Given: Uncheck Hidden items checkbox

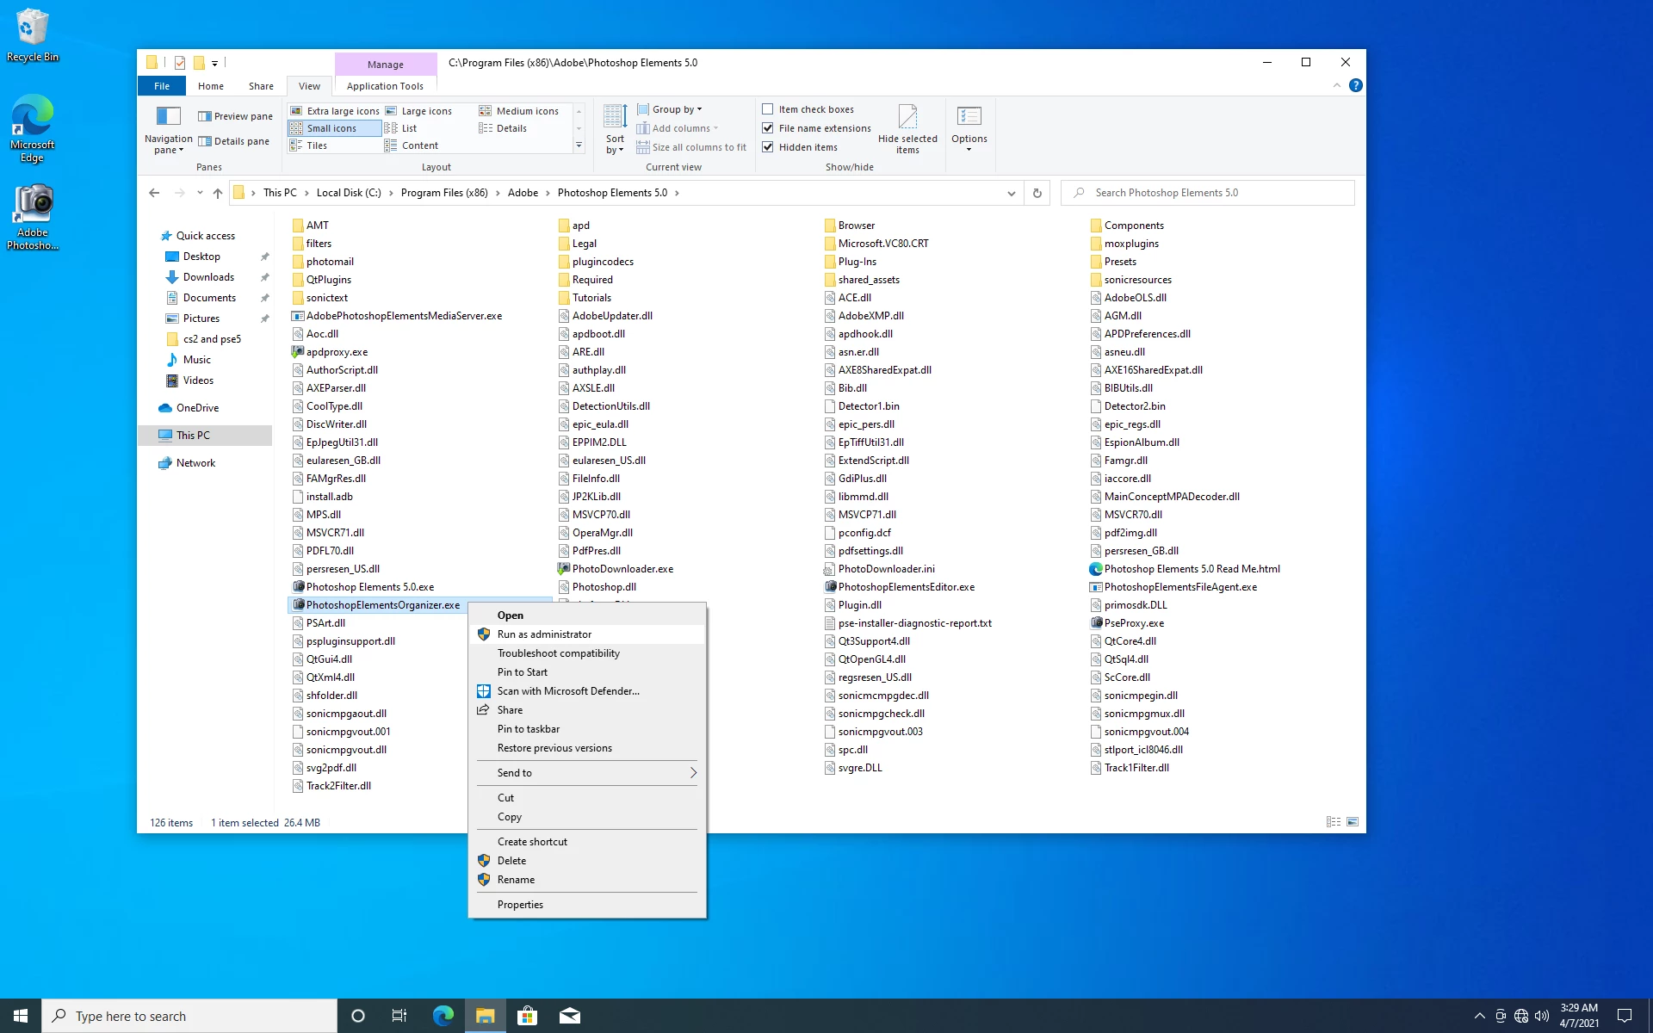Looking at the screenshot, I should point(767,147).
